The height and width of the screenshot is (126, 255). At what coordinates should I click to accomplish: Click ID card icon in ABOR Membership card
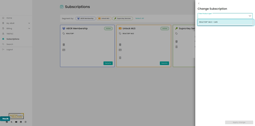pos(64,50)
